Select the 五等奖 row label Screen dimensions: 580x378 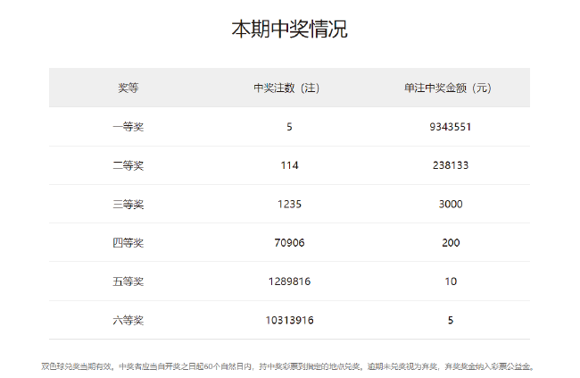click(x=128, y=281)
